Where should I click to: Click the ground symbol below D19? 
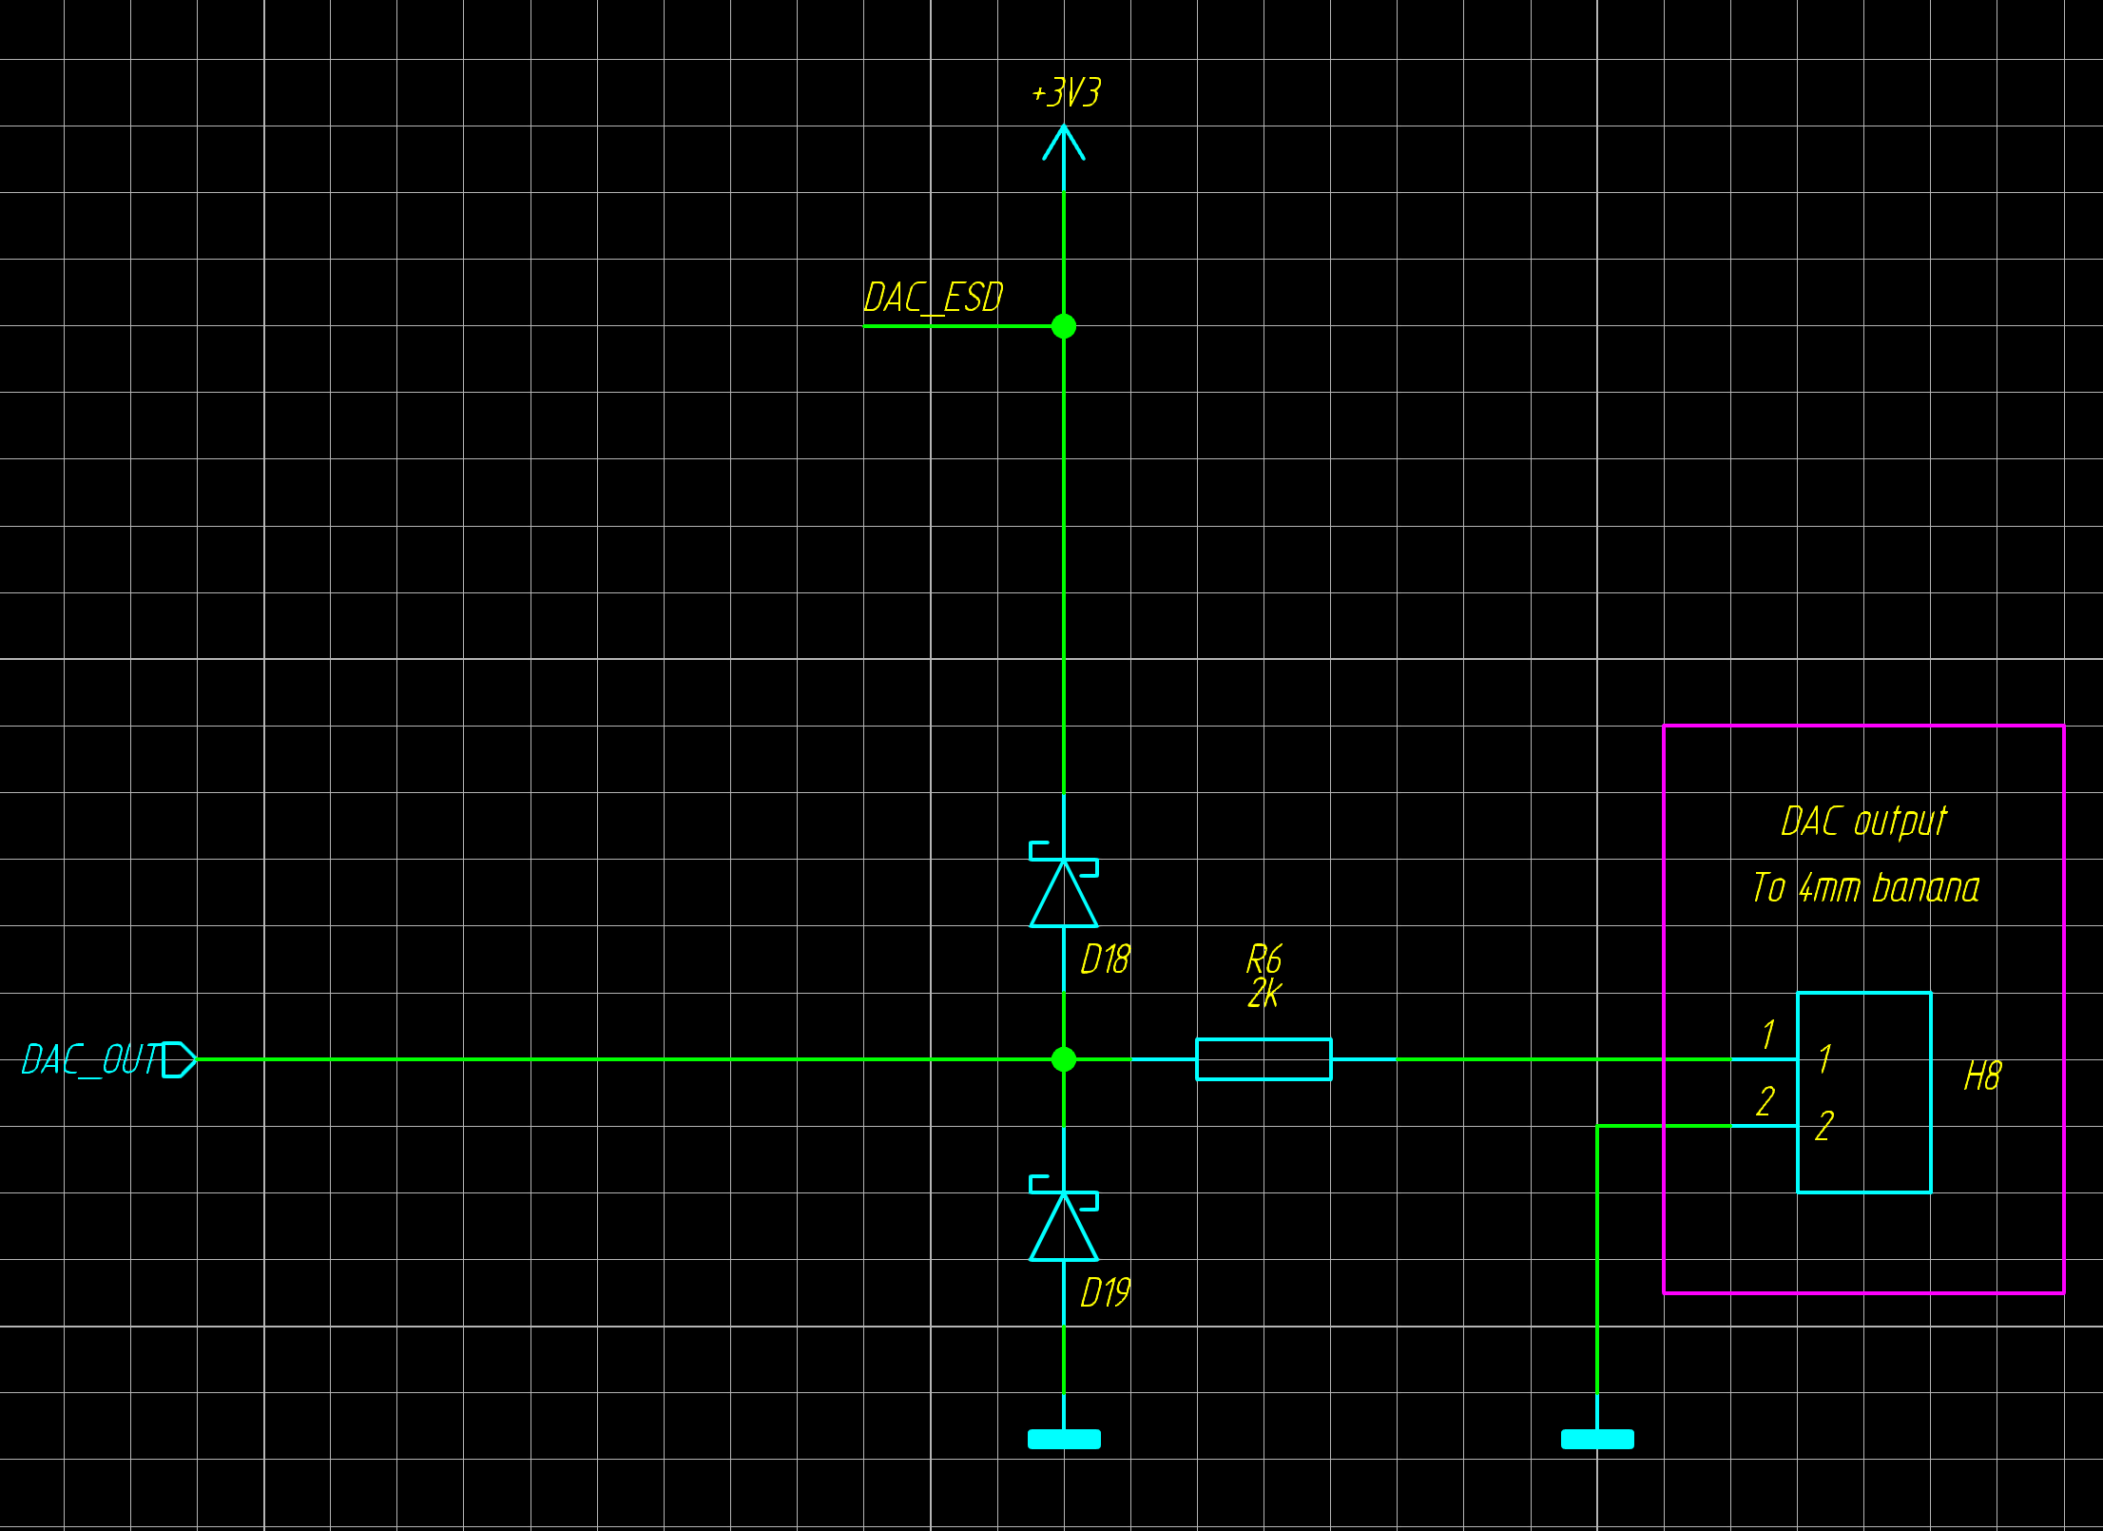1064,1439
